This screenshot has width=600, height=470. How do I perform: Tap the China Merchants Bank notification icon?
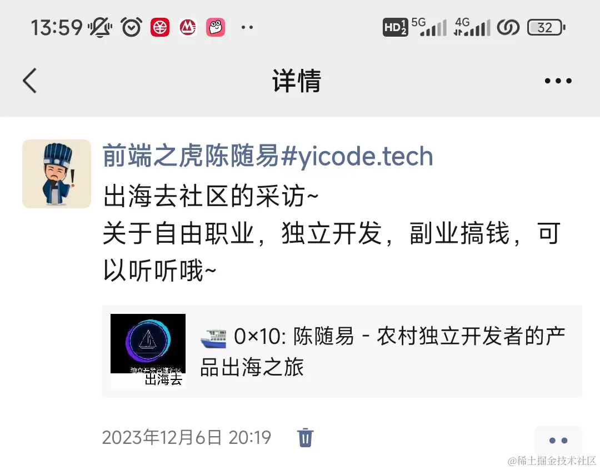click(188, 27)
